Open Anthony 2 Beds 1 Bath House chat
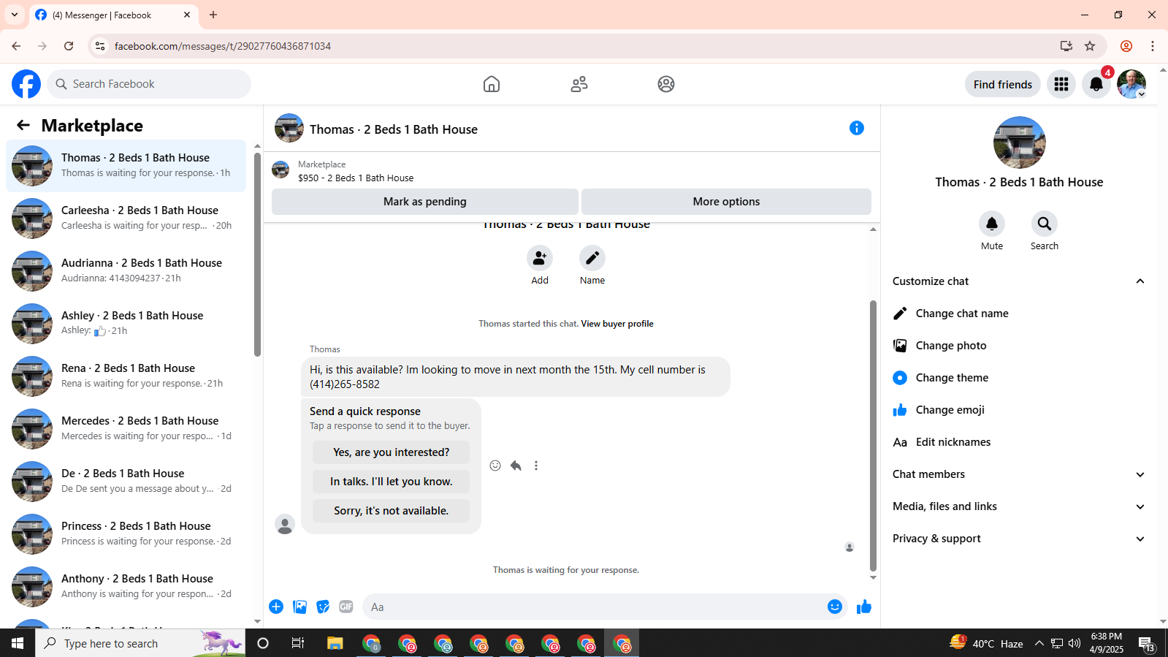 pyautogui.click(x=126, y=587)
